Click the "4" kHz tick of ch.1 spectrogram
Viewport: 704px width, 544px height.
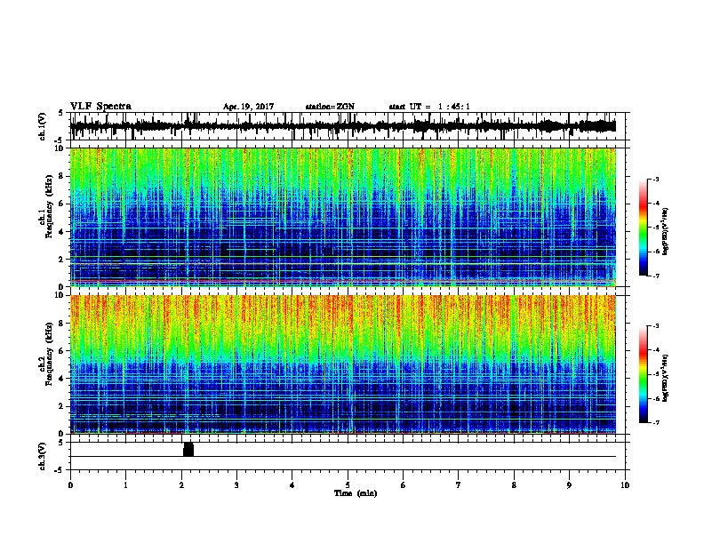[62, 232]
